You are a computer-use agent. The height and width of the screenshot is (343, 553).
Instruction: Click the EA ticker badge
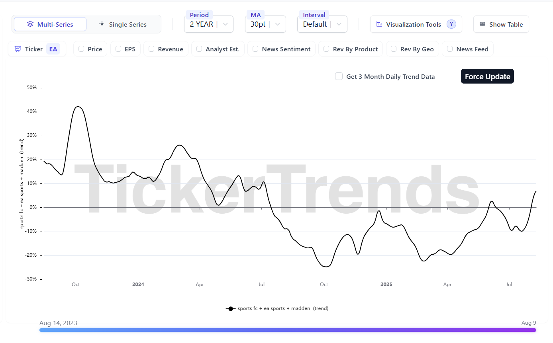[x=53, y=49]
